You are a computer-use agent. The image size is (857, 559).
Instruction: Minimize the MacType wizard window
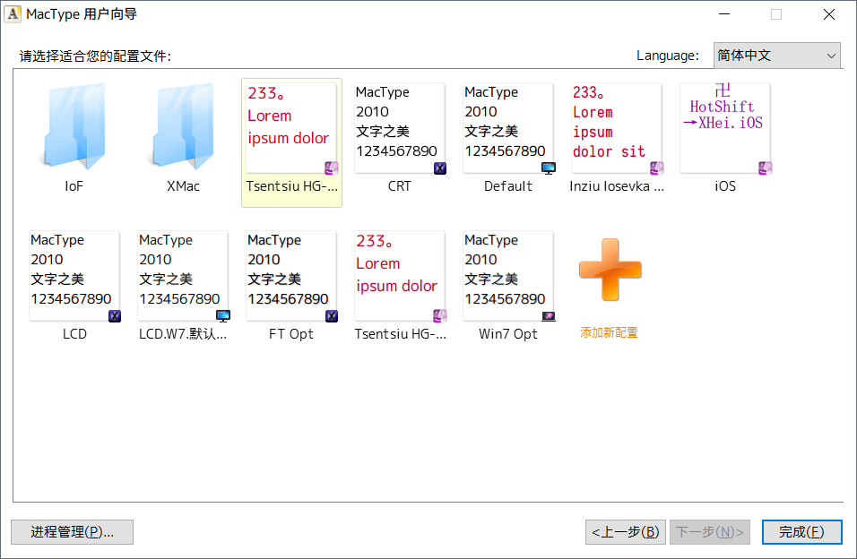coord(724,14)
